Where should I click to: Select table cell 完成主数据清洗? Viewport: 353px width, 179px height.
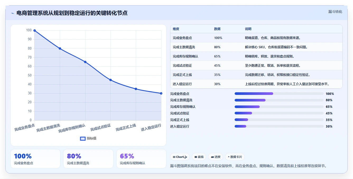coord(184,47)
